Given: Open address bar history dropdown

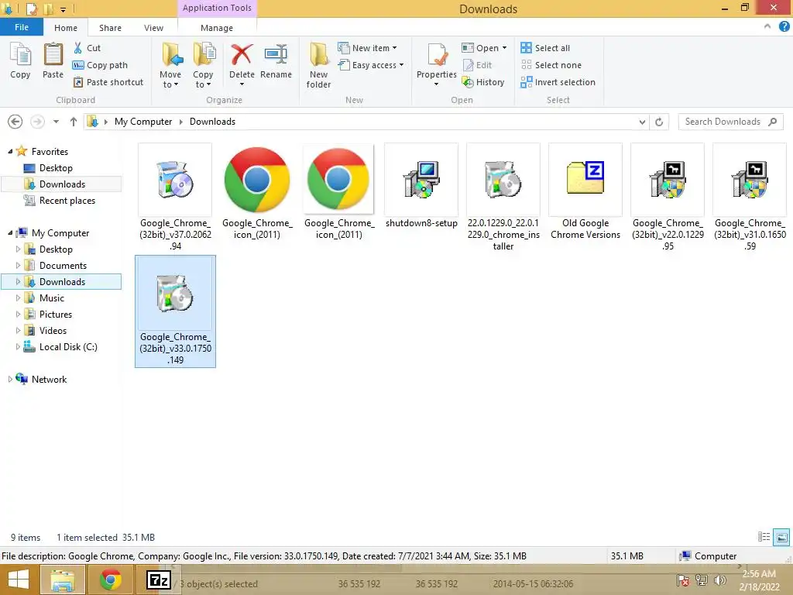Looking at the screenshot, I should tap(642, 122).
